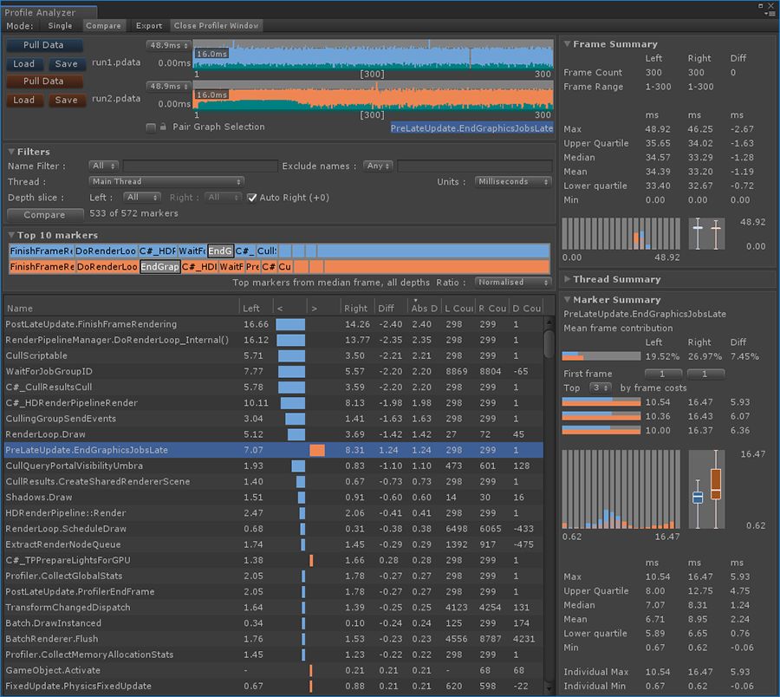Click the Compare button below the filters
Image resolution: width=780 pixels, height=697 pixels.
pos(45,214)
